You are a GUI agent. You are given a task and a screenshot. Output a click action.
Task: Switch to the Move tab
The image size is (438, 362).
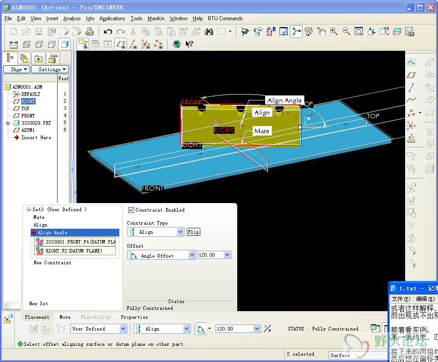(65, 317)
